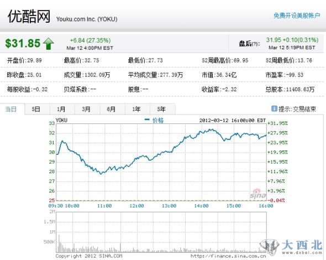Click the 市盈率:-99.53 field
The width and height of the screenshot is (326, 260).
point(285,75)
